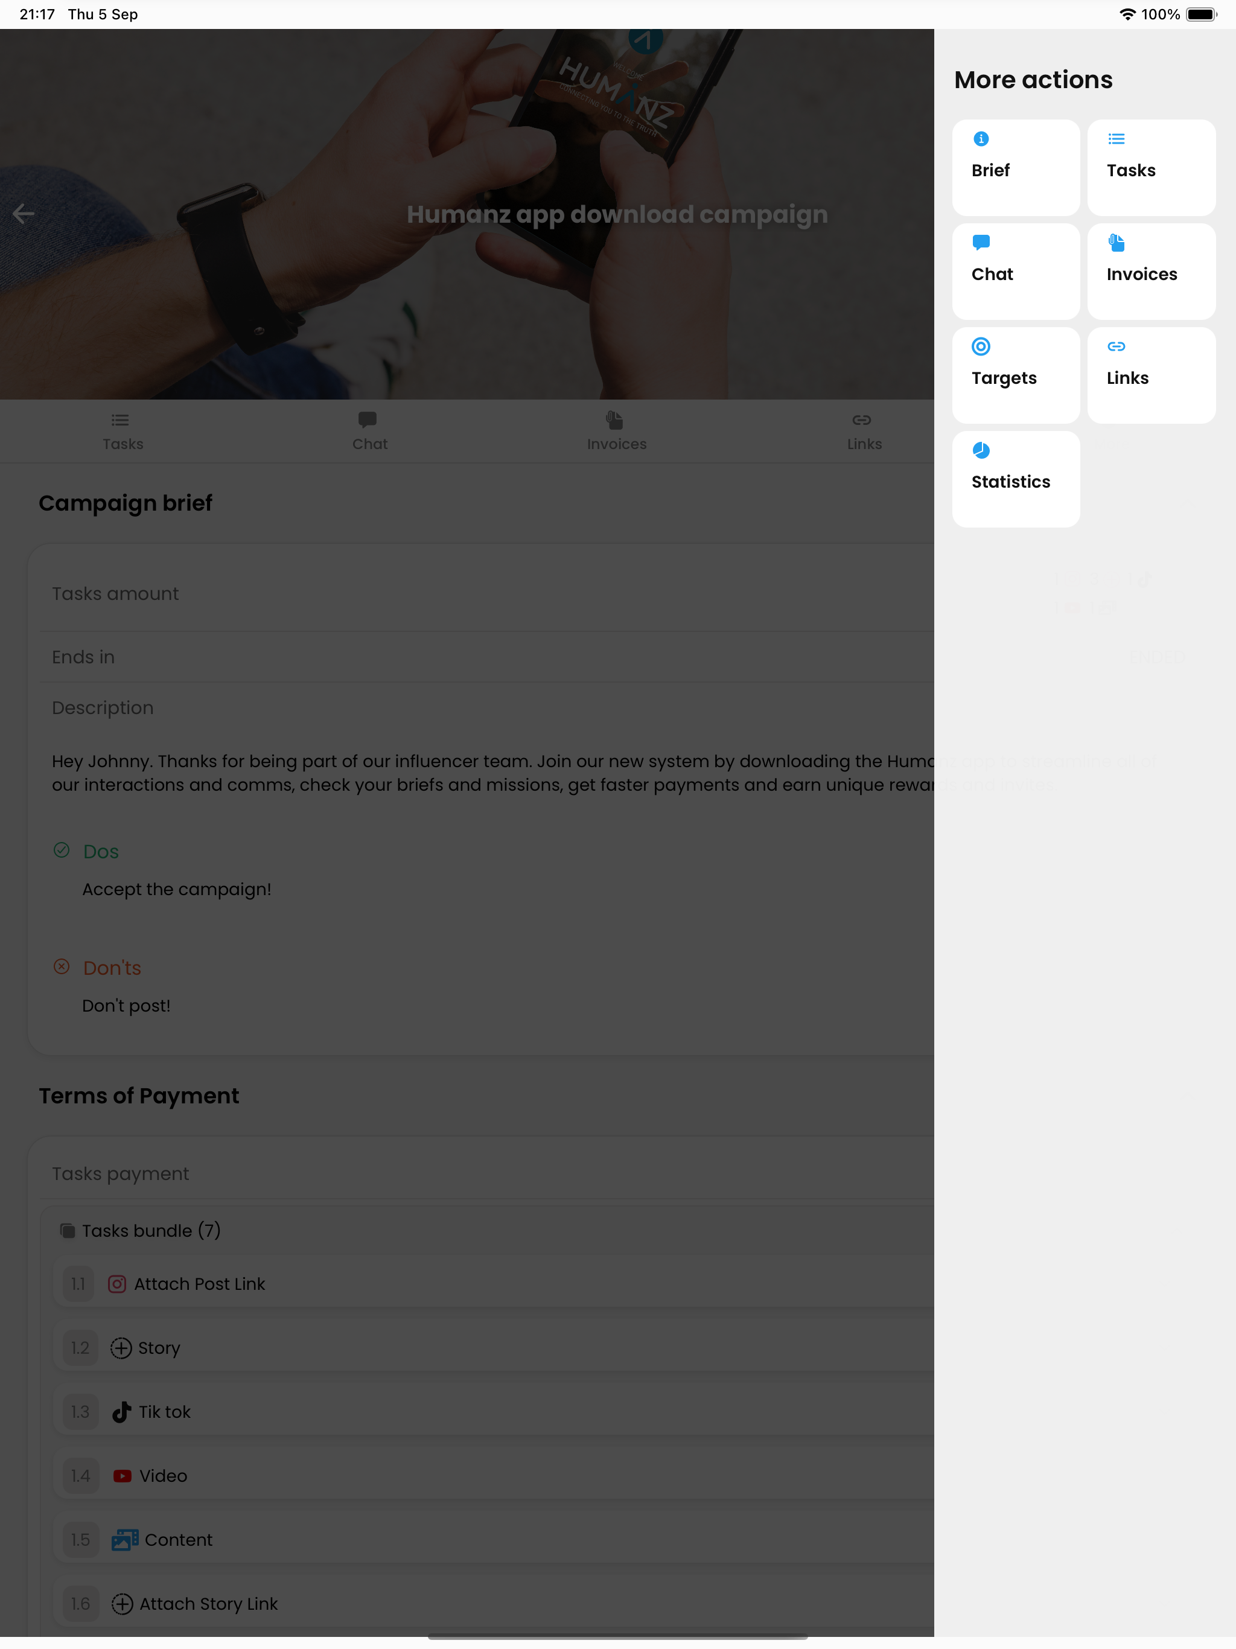
Task: Click the More actions panel title
Action: [1033, 80]
